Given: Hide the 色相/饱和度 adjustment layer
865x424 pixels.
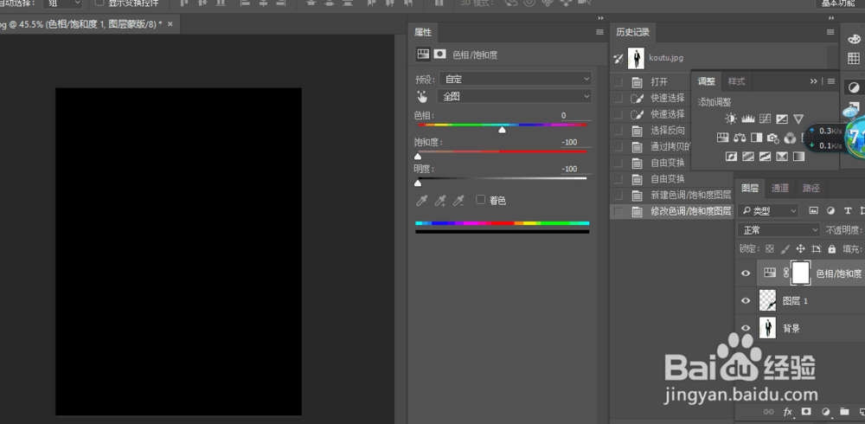Looking at the screenshot, I should [746, 273].
